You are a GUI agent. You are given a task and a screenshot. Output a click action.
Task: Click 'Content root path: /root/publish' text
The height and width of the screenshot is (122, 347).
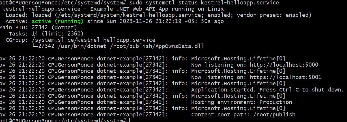click(x=243, y=115)
